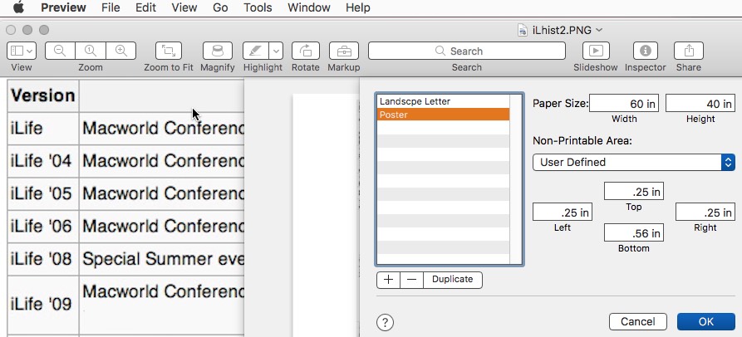Screen dimensions: 742x337
Task: Click into the toolbar Search field
Action: click(x=467, y=51)
